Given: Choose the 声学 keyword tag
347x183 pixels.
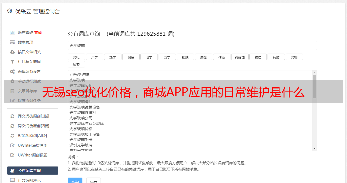Looking at the screenshot, I should [95, 57].
